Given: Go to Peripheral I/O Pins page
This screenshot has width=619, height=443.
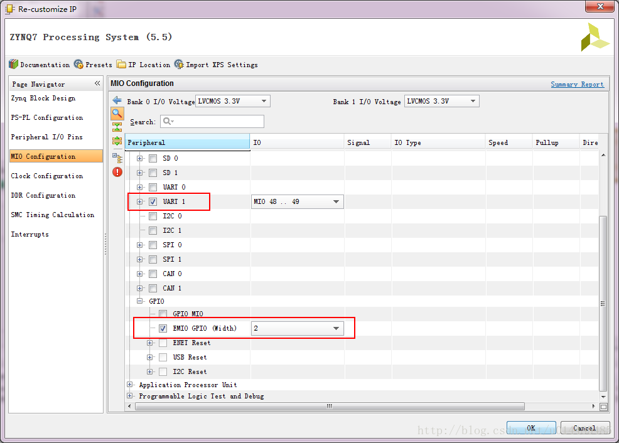Looking at the screenshot, I should (x=47, y=137).
